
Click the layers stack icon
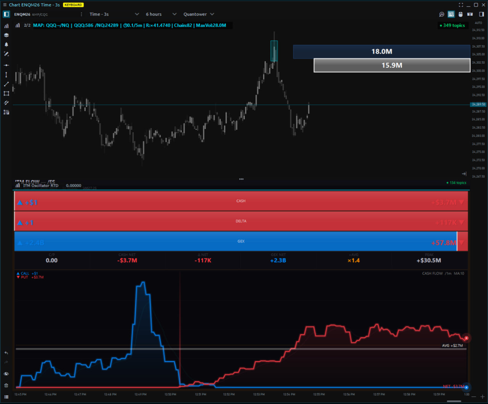(x=6, y=35)
